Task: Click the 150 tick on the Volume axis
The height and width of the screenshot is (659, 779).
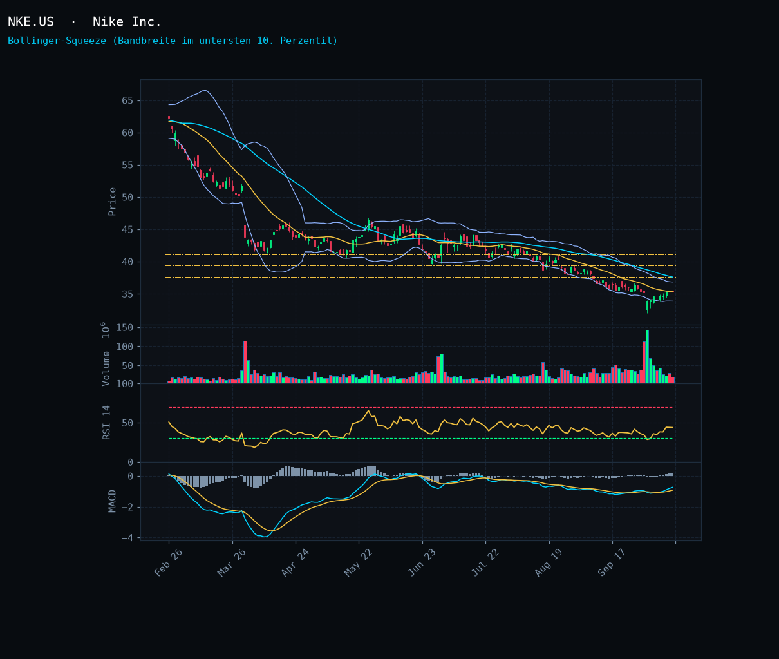Action: (x=124, y=328)
